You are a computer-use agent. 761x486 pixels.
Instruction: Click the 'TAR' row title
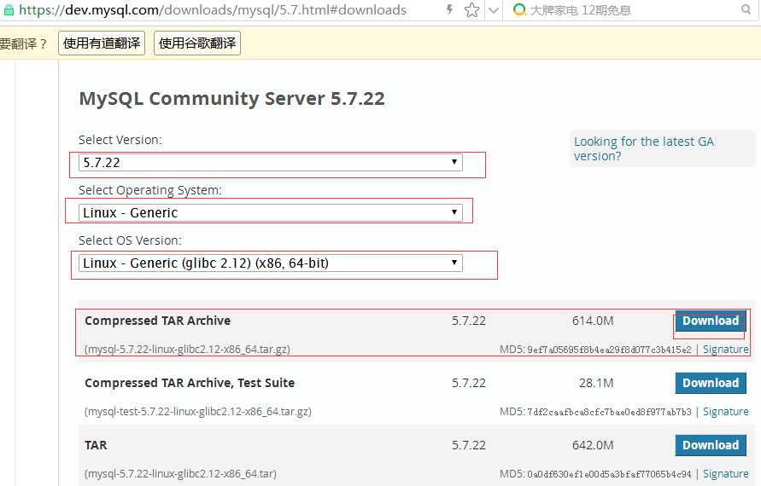click(x=96, y=445)
